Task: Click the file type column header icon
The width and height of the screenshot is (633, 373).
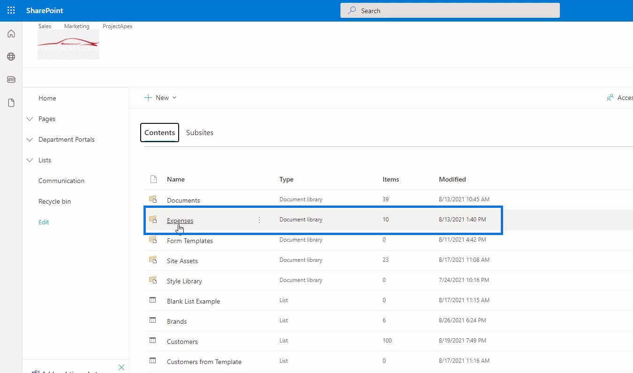Action: 153,179
